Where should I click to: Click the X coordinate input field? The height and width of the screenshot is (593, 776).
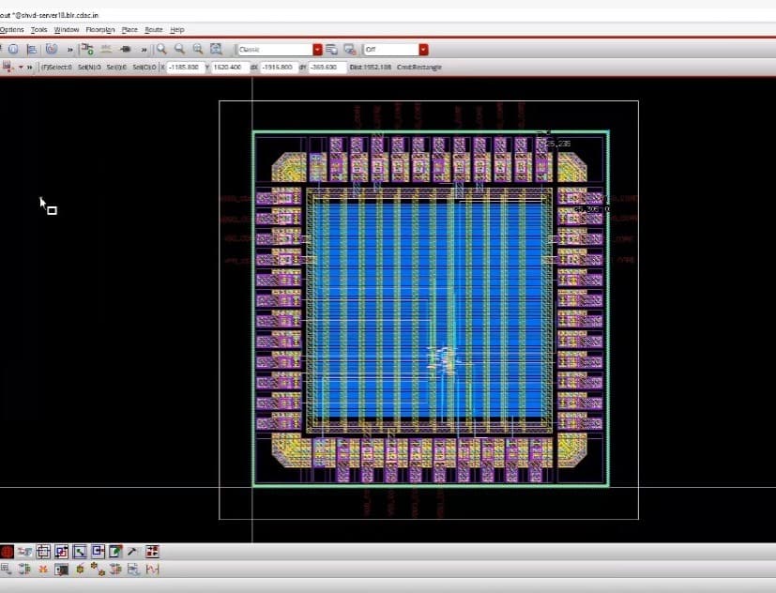[184, 68]
